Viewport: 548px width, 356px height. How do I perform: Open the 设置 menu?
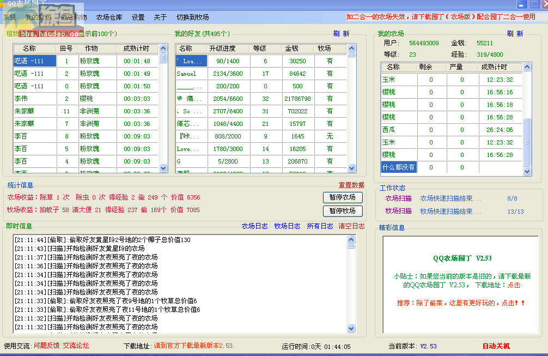[138, 17]
